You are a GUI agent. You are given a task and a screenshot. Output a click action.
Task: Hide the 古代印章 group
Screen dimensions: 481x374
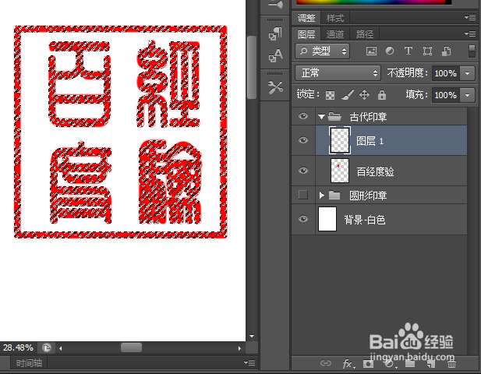coord(303,116)
